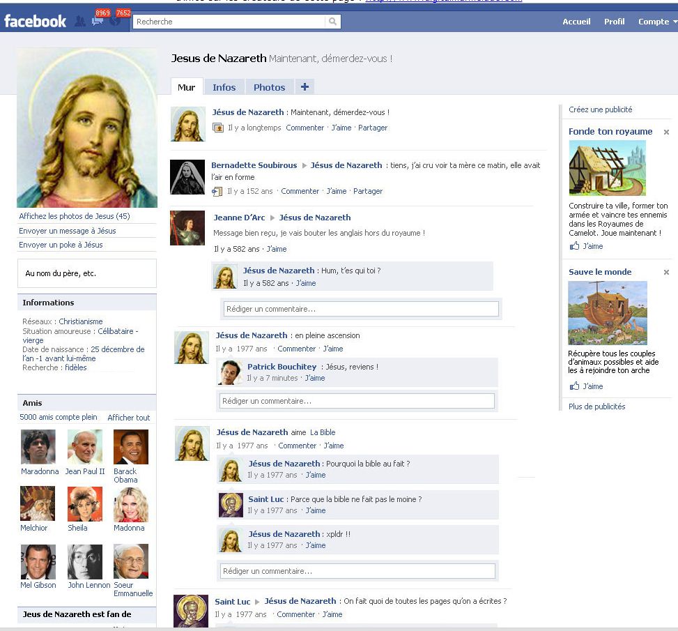678x631 pixels.
Task: Open Sheila friend photo
Action: [85, 504]
